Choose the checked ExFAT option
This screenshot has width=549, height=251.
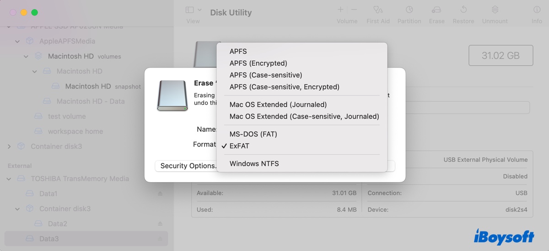coord(239,146)
